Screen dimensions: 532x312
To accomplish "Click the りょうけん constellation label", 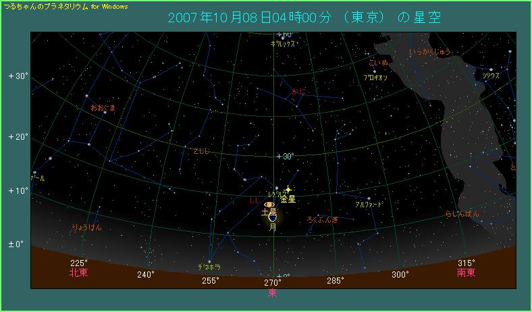I will [x=86, y=228].
